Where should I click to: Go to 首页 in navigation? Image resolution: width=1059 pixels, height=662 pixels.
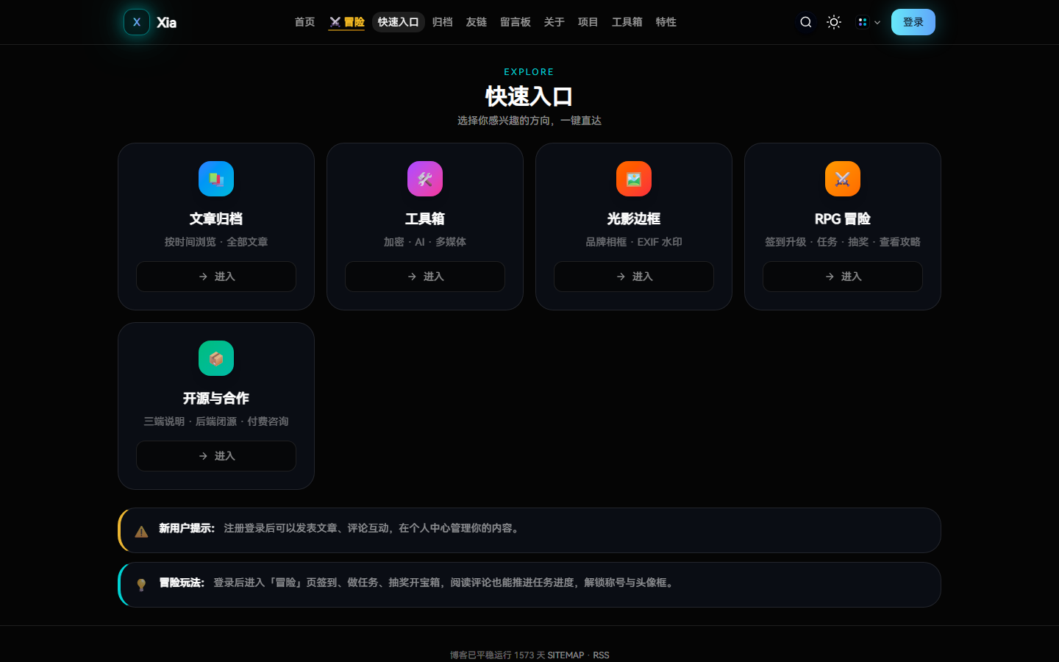point(304,22)
